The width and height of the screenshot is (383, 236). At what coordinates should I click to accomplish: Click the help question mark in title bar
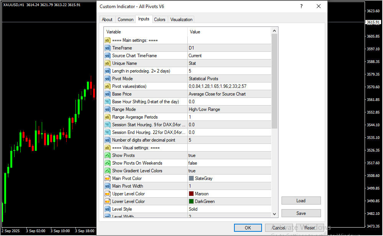click(301, 7)
